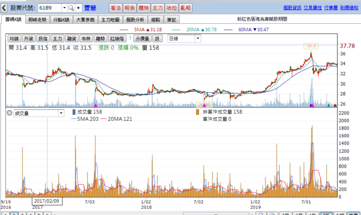Click the 當沖成交量 0 legend text

point(217,119)
